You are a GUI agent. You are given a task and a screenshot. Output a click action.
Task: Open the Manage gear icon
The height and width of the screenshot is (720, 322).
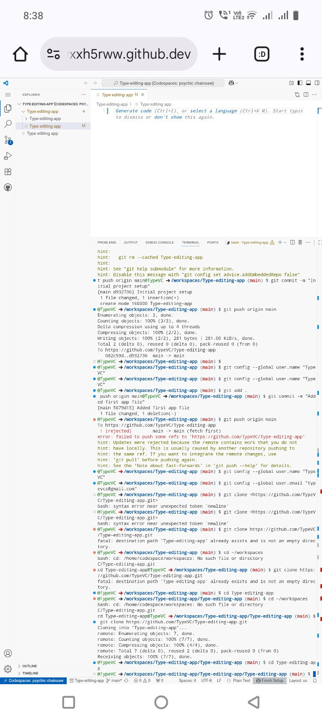tap(8, 669)
